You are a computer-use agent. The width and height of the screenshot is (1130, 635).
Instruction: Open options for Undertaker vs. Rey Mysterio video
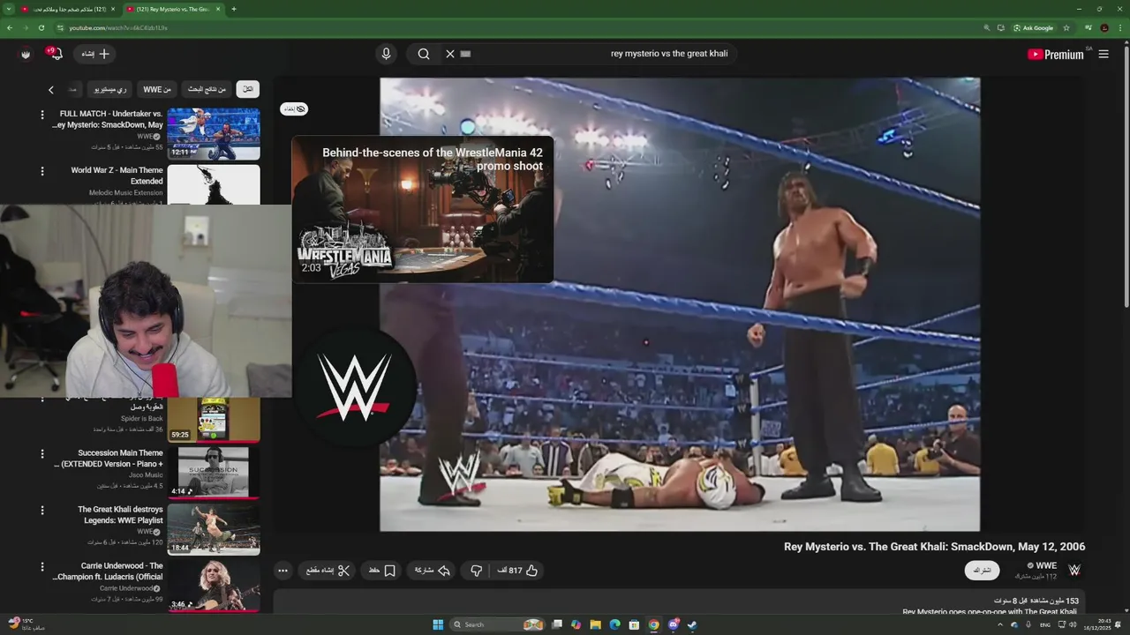tap(41, 115)
